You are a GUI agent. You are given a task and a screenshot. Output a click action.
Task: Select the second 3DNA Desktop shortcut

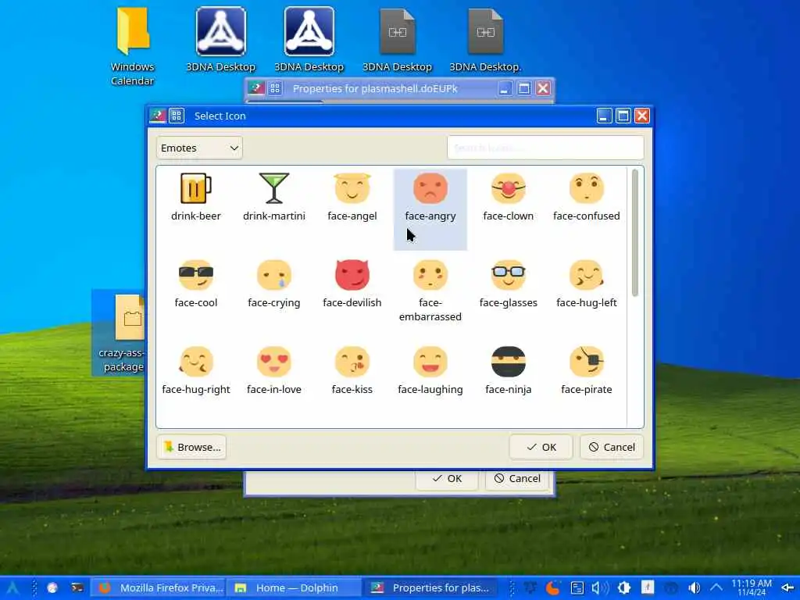(x=309, y=40)
